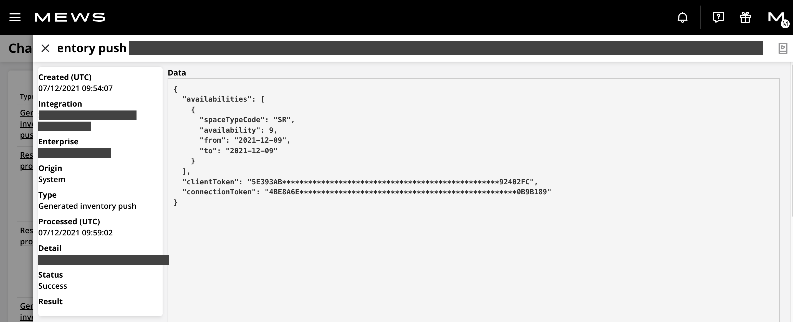This screenshot has height=322, width=793.
Task: Click the Status Success value area
Action: [x=53, y=286]
